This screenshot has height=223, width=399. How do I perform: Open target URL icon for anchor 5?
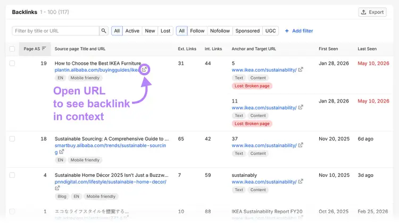(301, 70)
